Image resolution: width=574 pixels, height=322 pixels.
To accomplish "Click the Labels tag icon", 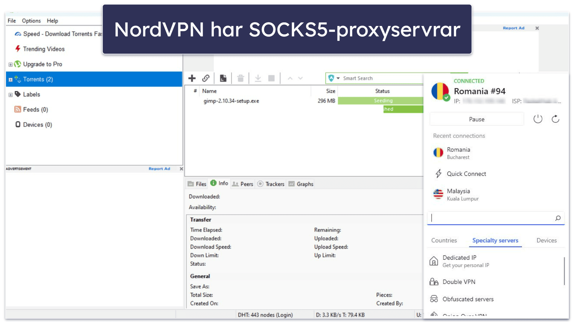I will pyautogui.click(x=18, y=94).
